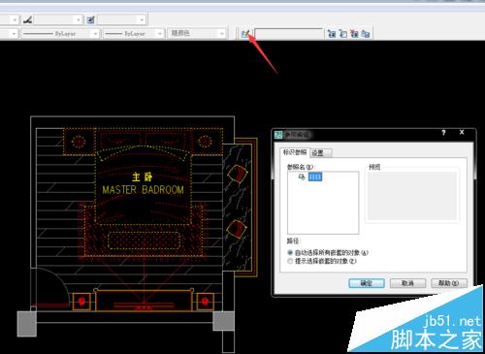Viewport: 485px width, 354px height.
Task: Click the dimension style icon in top toolbar
Action: 27,20
